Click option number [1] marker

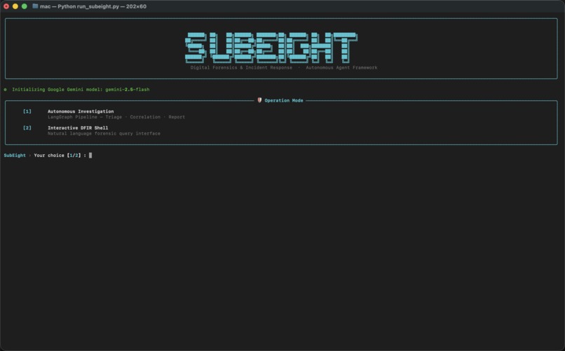27,111
